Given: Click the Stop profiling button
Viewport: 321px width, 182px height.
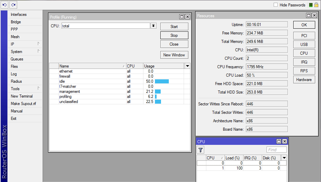Looking at the screenshot, I should coord(174,35).
